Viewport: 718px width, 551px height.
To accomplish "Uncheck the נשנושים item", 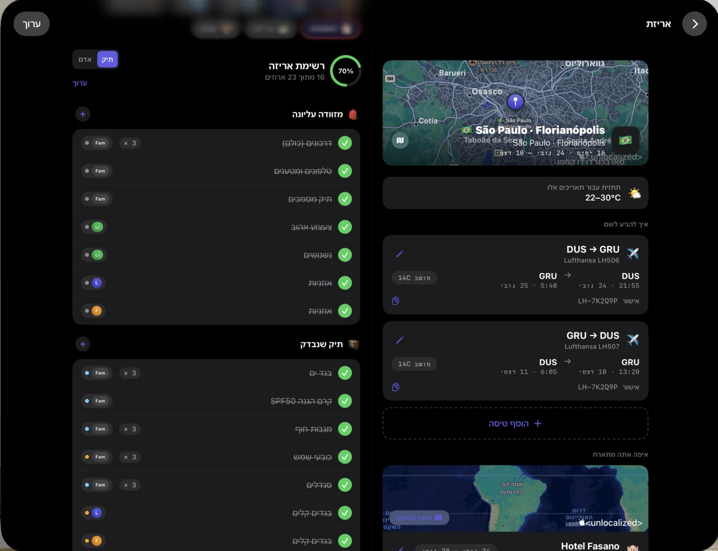I will point(345,255).
